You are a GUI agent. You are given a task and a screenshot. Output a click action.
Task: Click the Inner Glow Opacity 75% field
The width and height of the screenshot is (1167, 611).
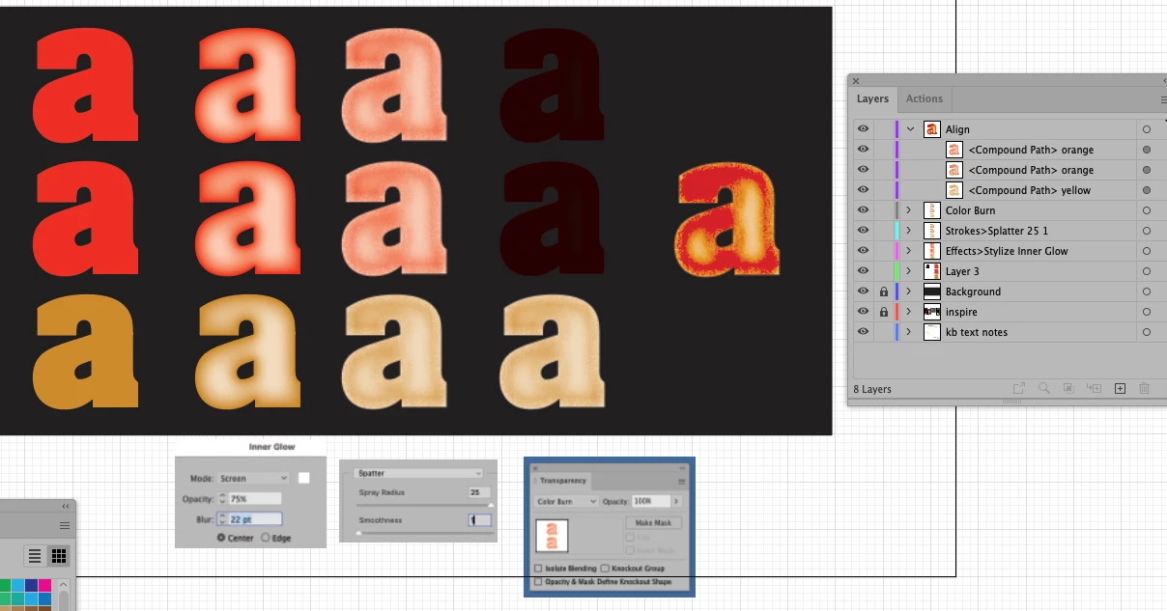(255, 498)
